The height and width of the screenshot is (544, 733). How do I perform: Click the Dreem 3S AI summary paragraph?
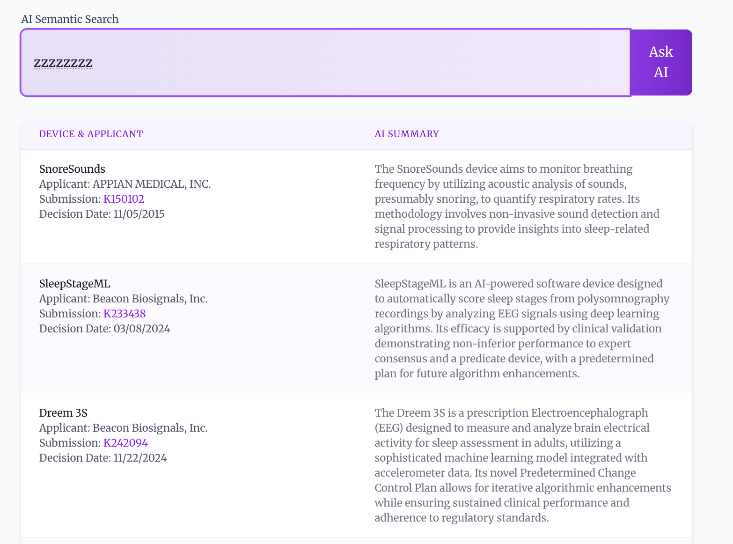(522, 465)
